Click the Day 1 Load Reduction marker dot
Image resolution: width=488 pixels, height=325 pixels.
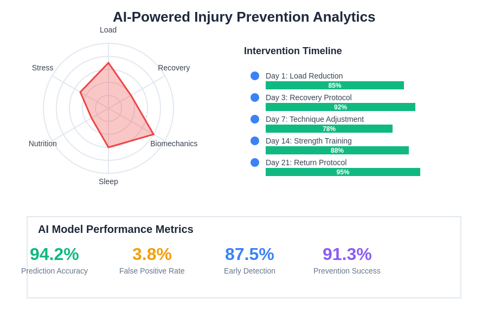click(x=255, y=76)
